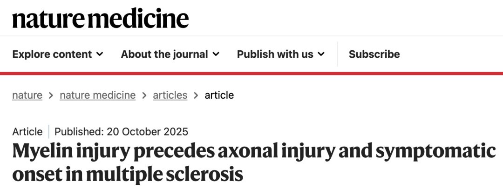
Task: Open the Explore content menu
Action: (52, 54)
